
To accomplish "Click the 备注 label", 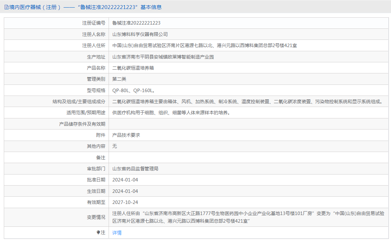I will 101,158.
